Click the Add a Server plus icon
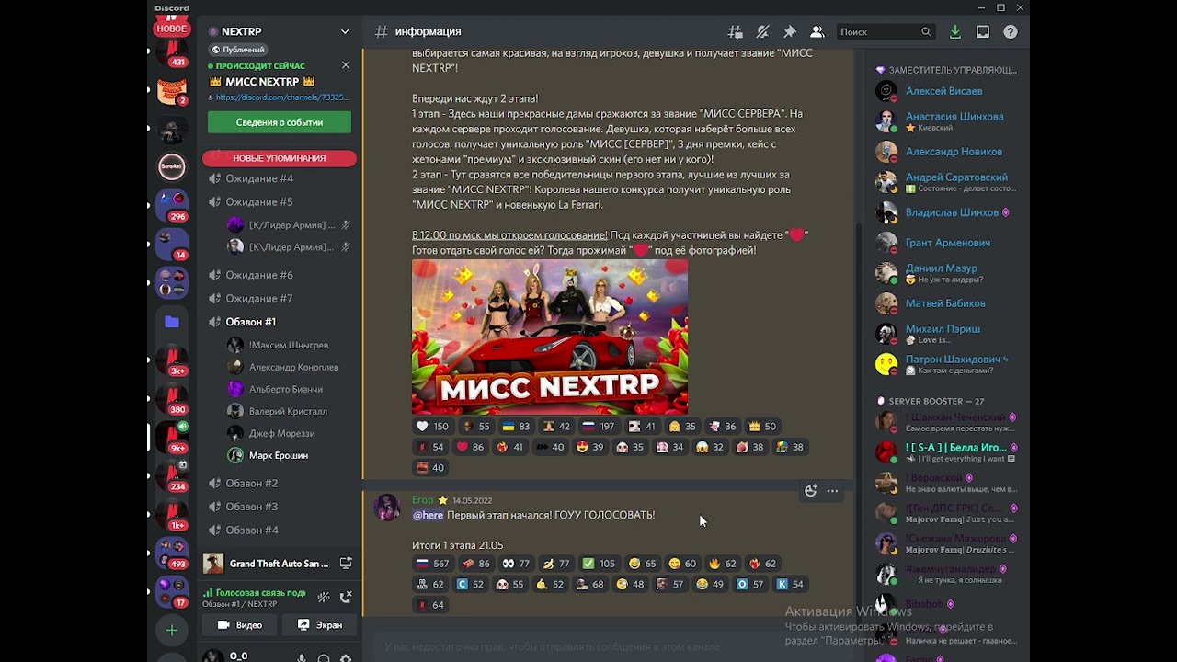Viewport: 1177px width, 662px height. [x=171, y=631]
